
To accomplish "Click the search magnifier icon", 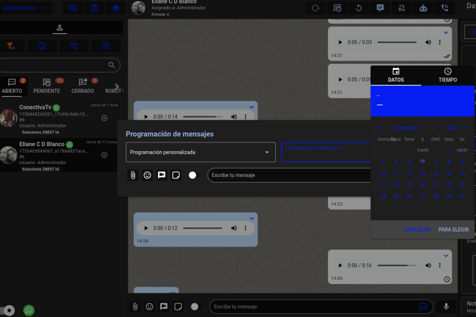I will [112, 65].
